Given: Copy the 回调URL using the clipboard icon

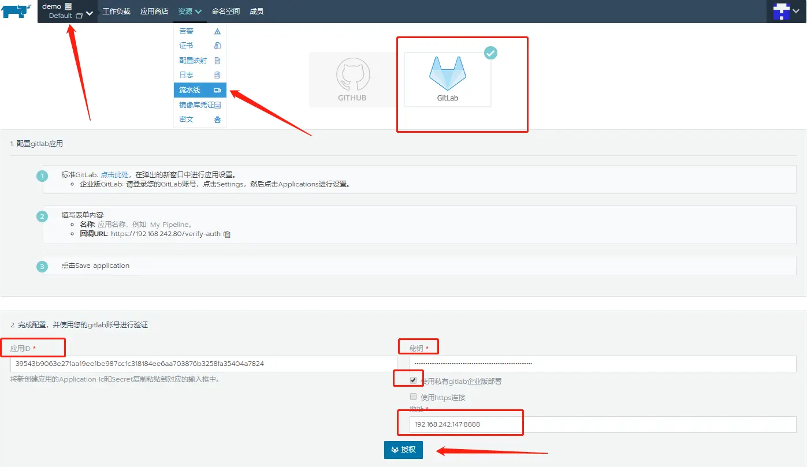Looking at the screenshot, I should tap(226, 234).
